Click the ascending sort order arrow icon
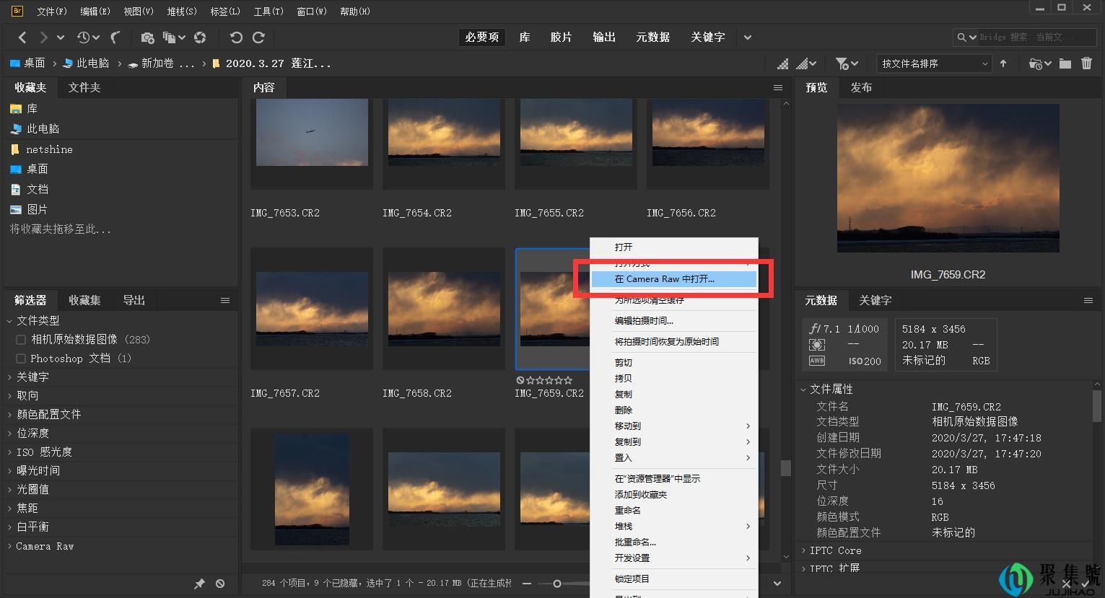The width and height of the screenshot is (1105, 598). [1003, 63]
